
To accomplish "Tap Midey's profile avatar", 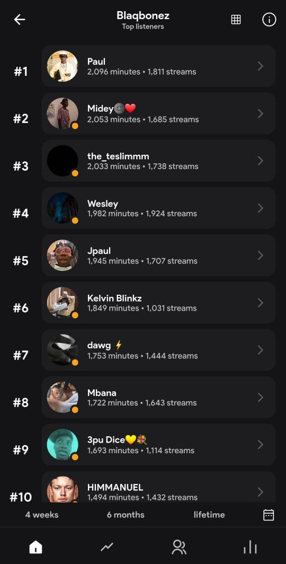I will 62,113.
